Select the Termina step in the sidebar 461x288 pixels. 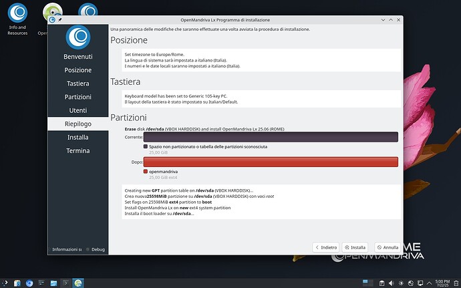point(78,150)
